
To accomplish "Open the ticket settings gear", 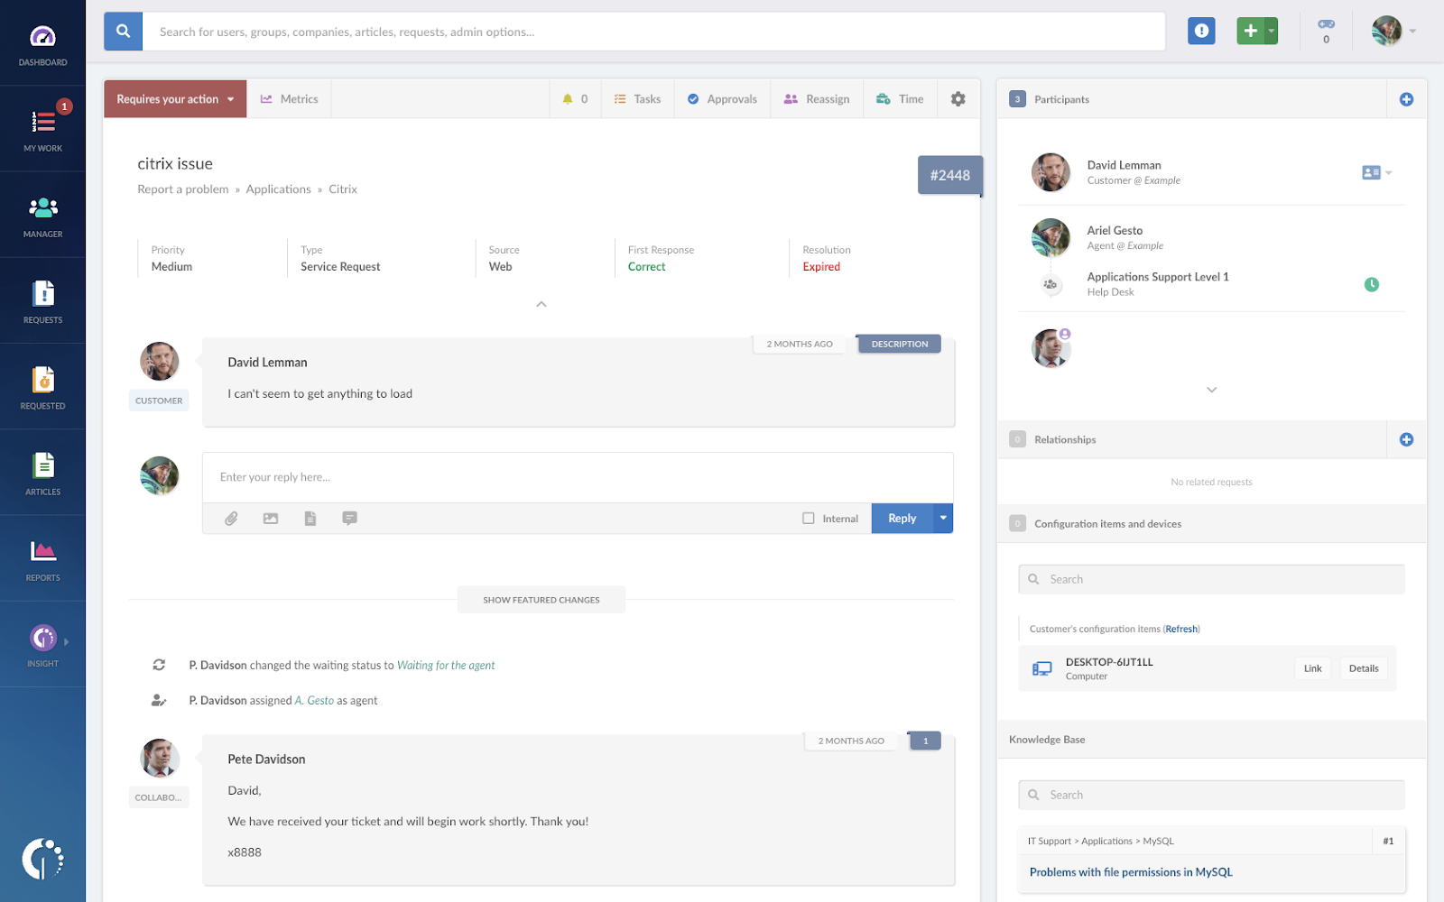I will pos(958,98).
